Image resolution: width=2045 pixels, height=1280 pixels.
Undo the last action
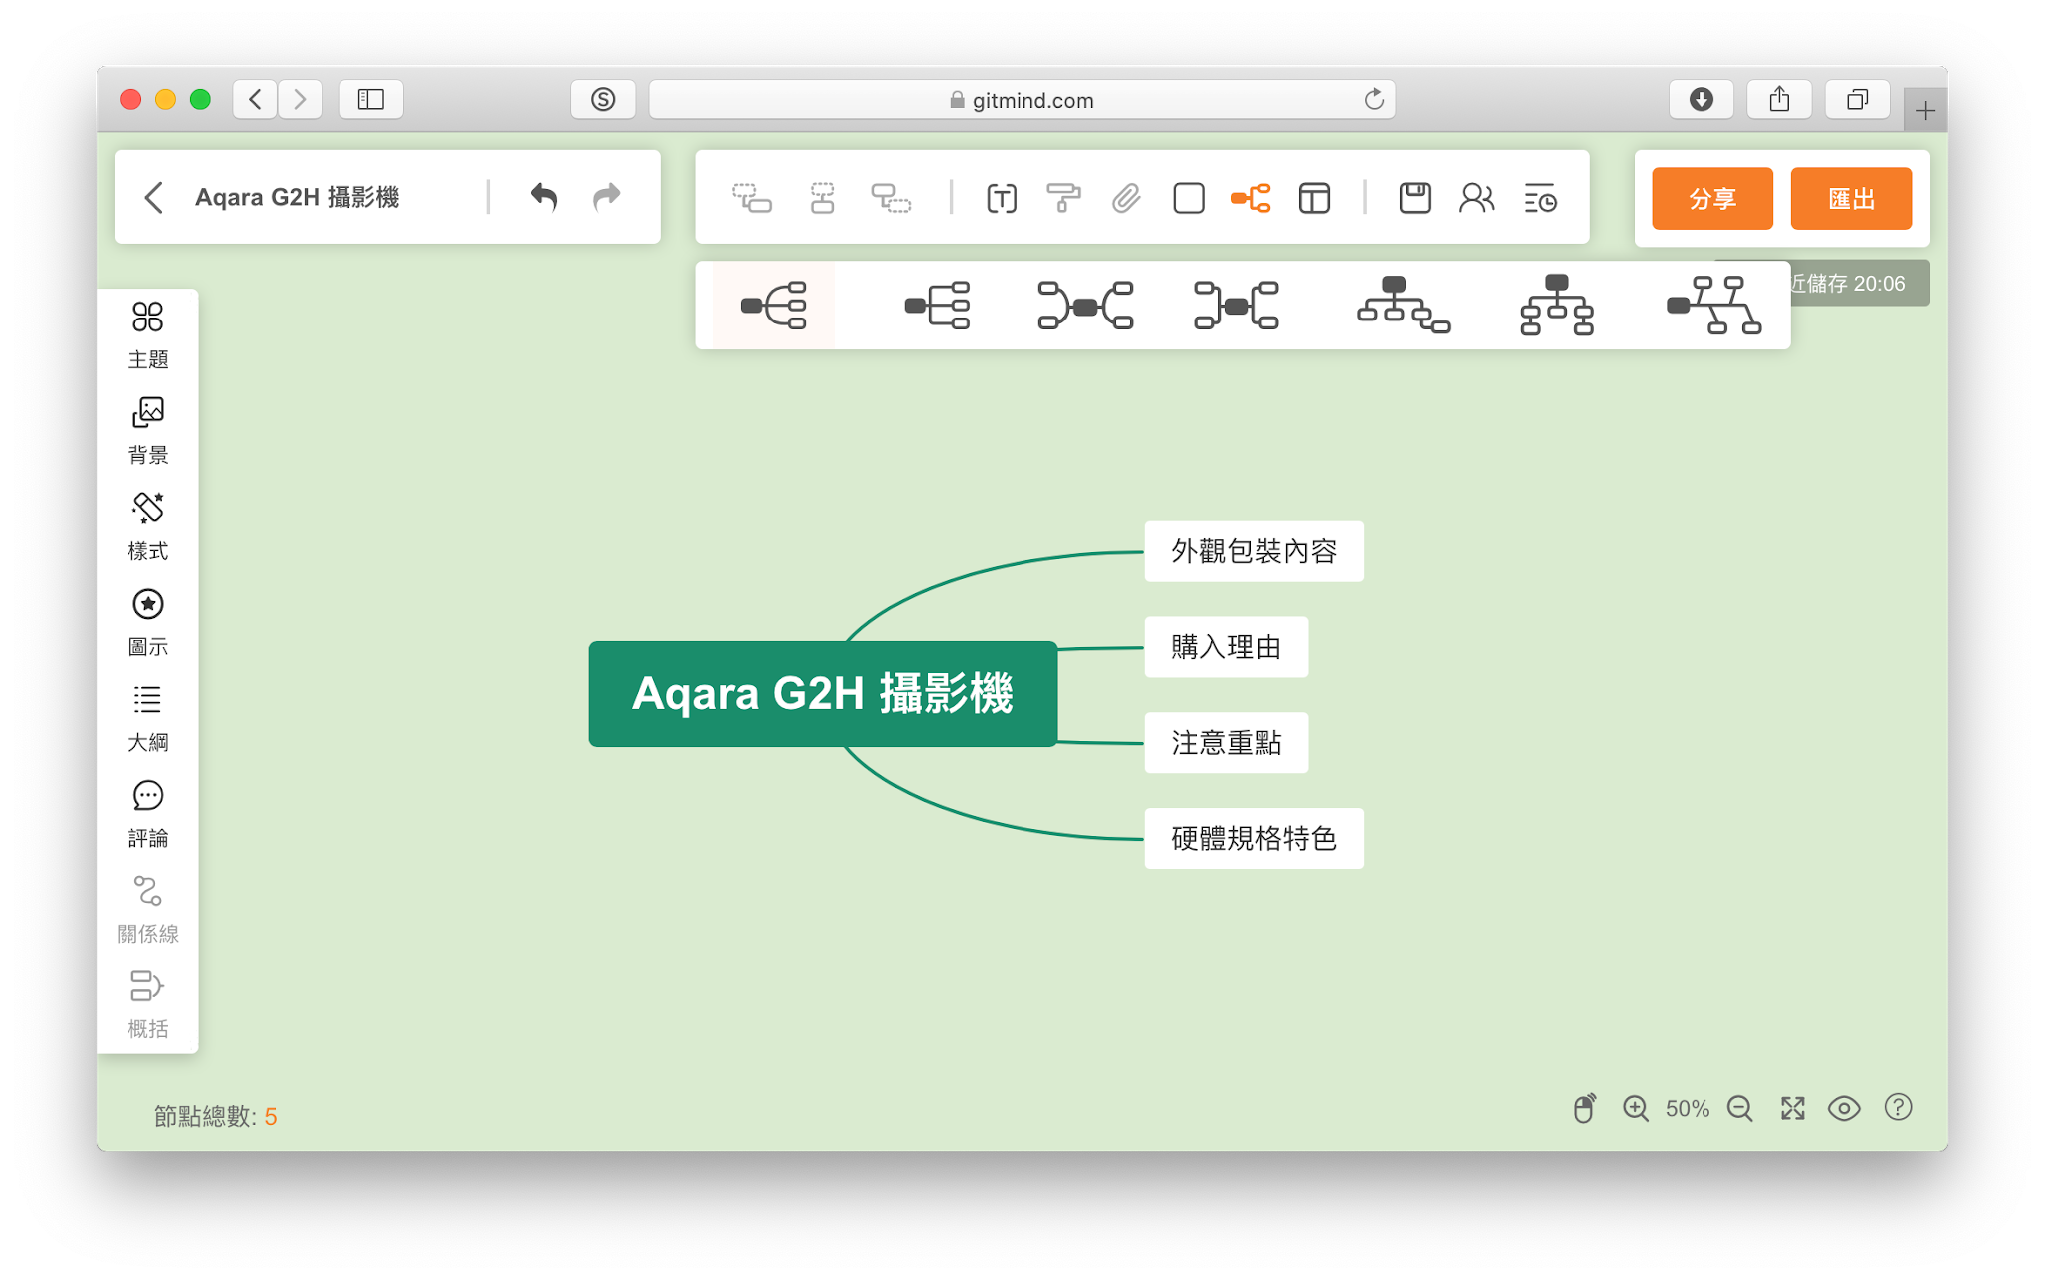click(x=543, y=197)
